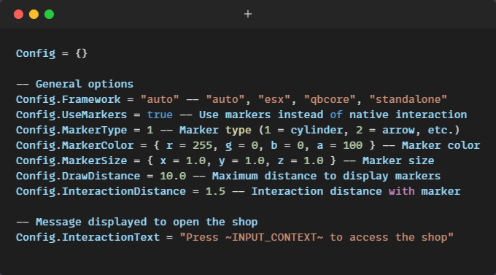Screen dimensions: 496x275
Task: Click the "Marker color" comment
Action: click(441, 145)
